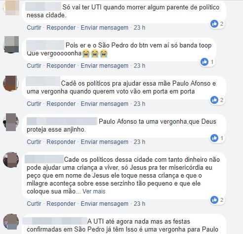Responder to the 'milagre aconteça' comment
This screenshot has width=243, height=234.
[61, 204]
